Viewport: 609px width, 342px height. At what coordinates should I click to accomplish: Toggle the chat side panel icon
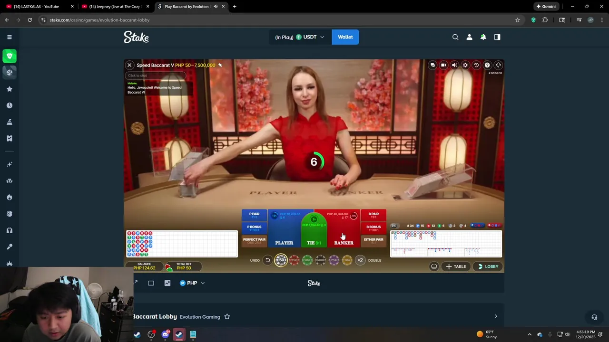point(497,37)
